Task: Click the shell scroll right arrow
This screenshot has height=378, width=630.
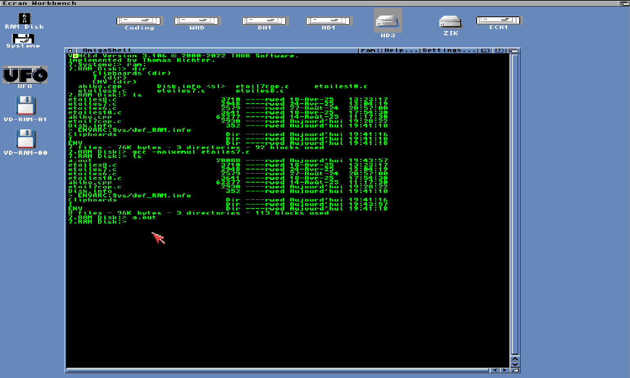Action: point(505,370)
